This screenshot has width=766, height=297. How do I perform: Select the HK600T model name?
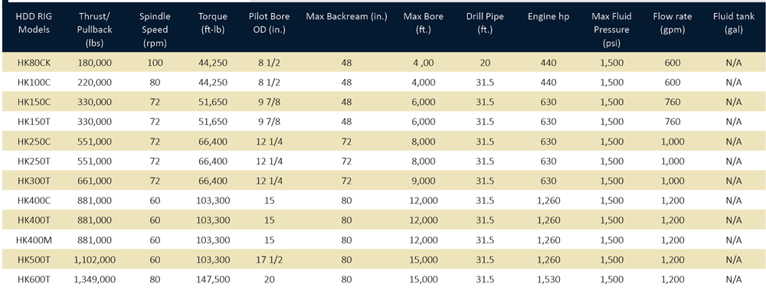(34, 279)
